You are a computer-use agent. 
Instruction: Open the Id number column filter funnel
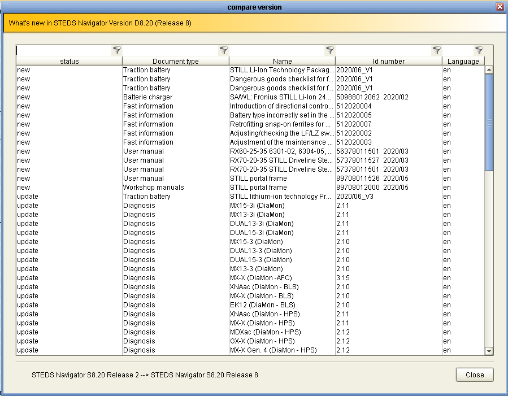[x=437, y=50]
